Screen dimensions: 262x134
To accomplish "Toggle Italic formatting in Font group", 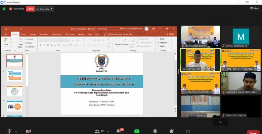I will click(x=44, y=45).
